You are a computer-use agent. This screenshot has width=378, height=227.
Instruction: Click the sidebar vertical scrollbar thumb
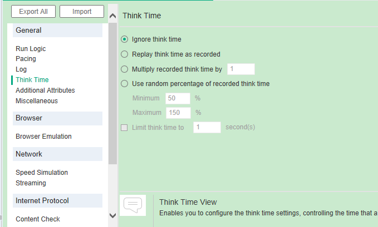click(112, 94)
